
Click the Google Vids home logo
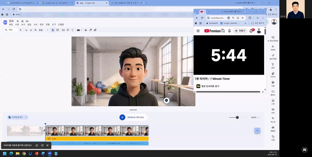click(5, 22)
